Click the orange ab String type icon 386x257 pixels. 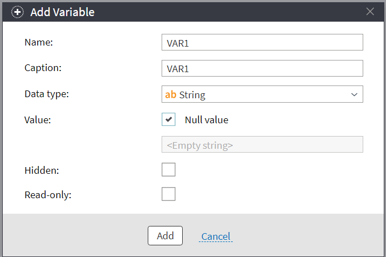click(x=171, y=94)
